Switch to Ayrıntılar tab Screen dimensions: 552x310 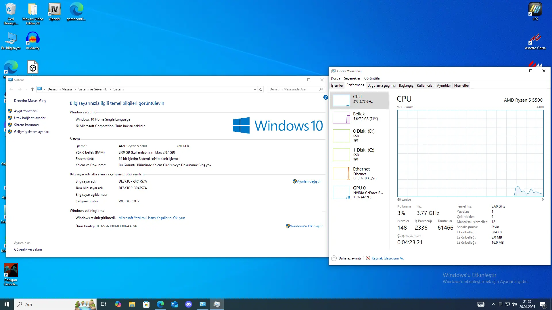444,86
